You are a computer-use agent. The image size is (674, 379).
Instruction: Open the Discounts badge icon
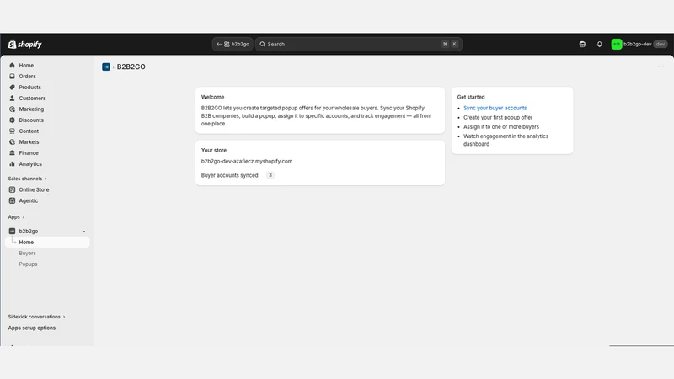click(x=12, y=120)
